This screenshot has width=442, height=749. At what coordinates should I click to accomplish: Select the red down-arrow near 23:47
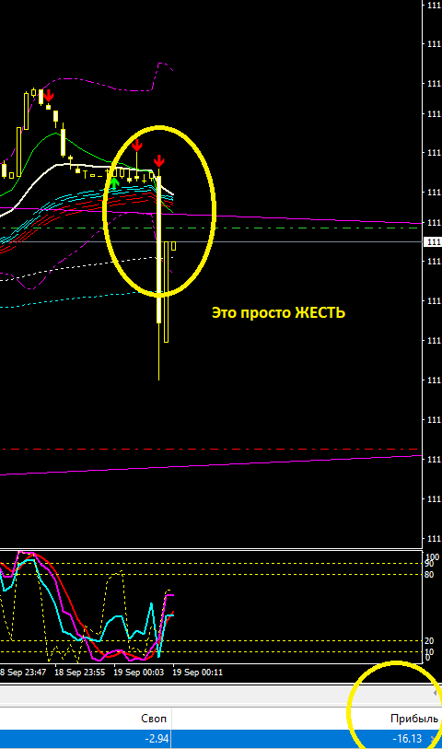[x=48, y=96]
